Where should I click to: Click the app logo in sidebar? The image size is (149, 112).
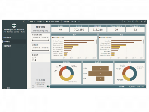[14, 26]
